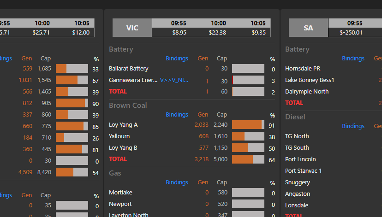Click the Mortlake gas station name

120,193
